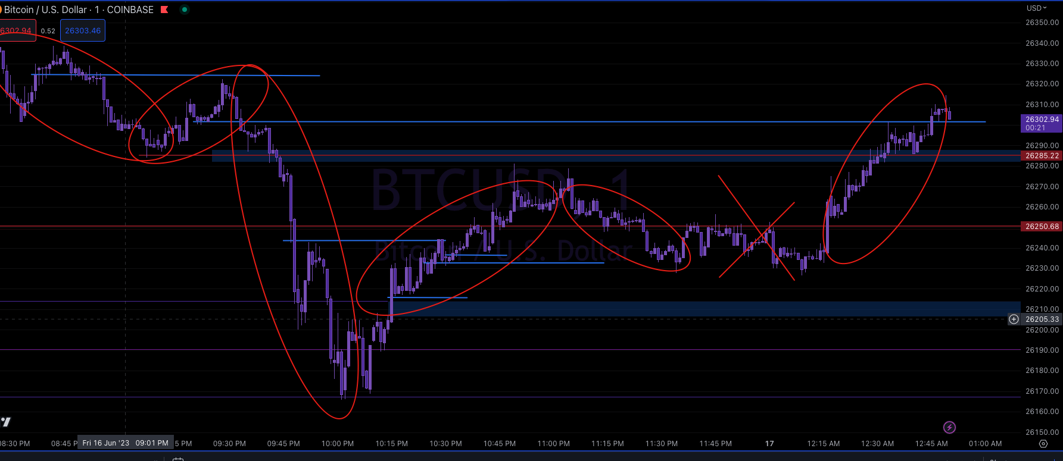The image size is (1063, 461).
Task: Click the 26220.00 price scale value
Action: pyautogui.click(x=1042, y=289)
